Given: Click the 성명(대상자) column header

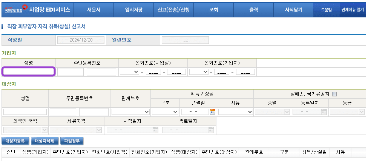Looking at the screenshot, I should [184, 152].
